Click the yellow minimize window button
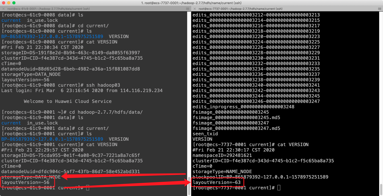 coord(9,3)
